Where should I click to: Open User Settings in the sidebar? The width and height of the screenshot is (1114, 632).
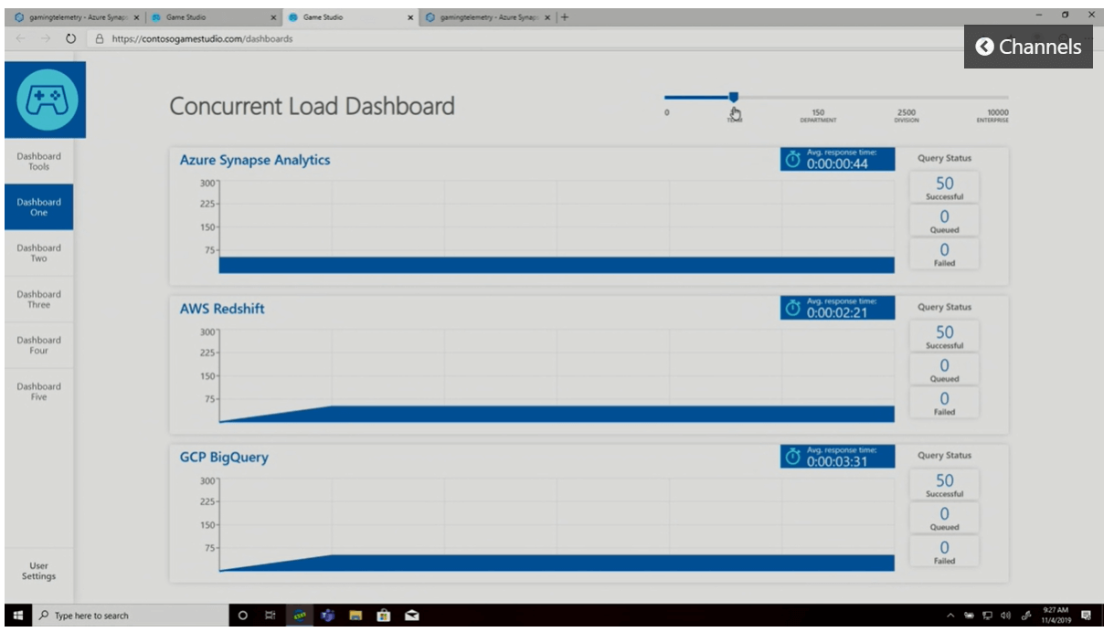click(x=38, y=571)
